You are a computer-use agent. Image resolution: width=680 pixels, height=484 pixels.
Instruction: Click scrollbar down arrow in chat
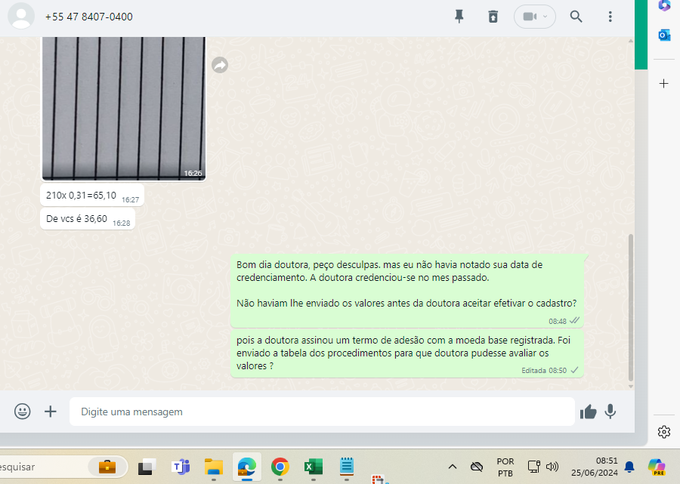631,387
